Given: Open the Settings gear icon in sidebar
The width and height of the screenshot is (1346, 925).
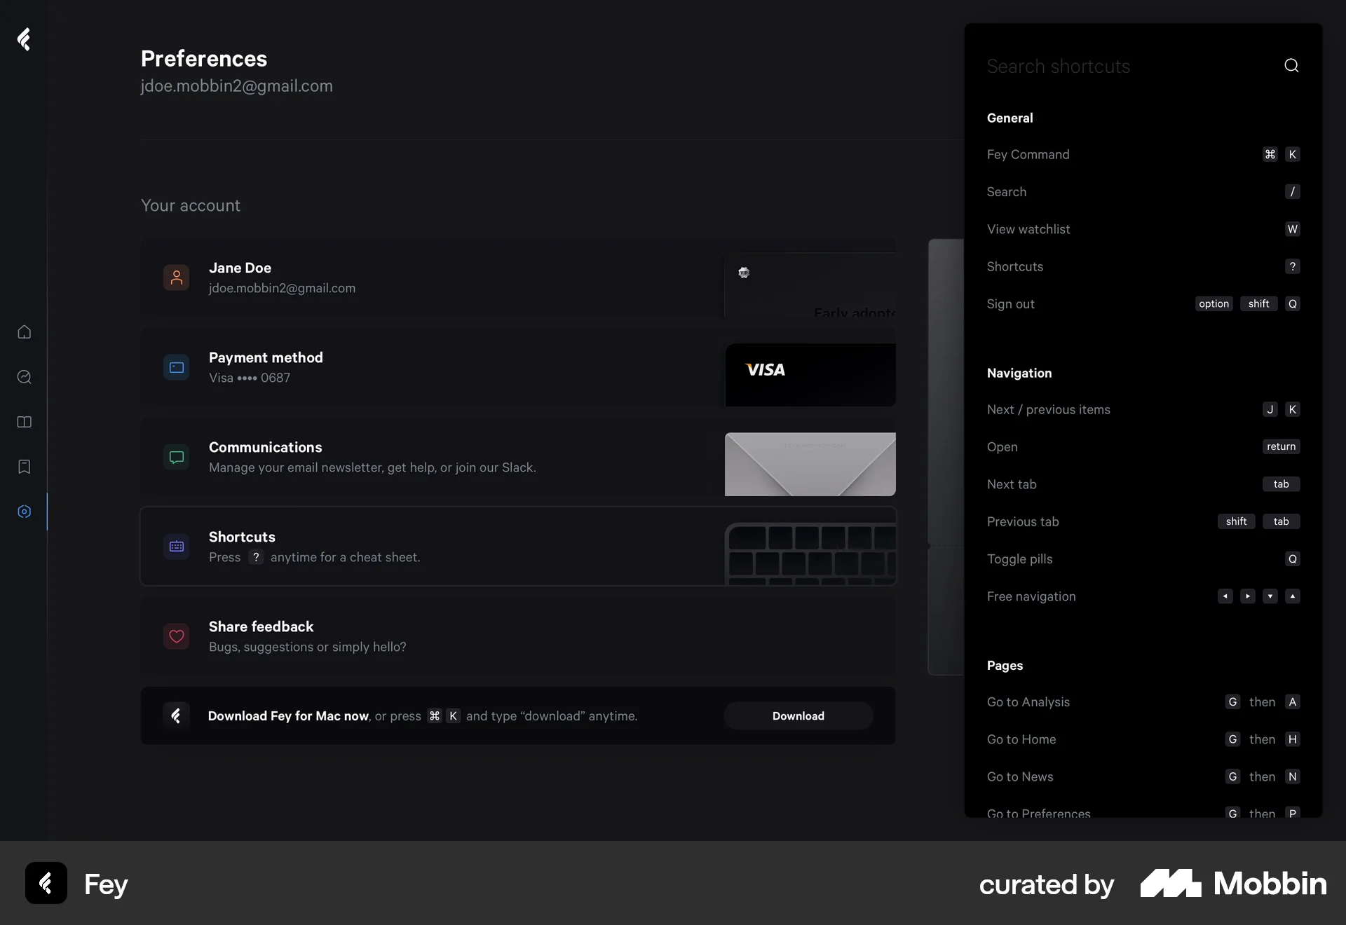Looking at the screenshot, I should 24,512.
